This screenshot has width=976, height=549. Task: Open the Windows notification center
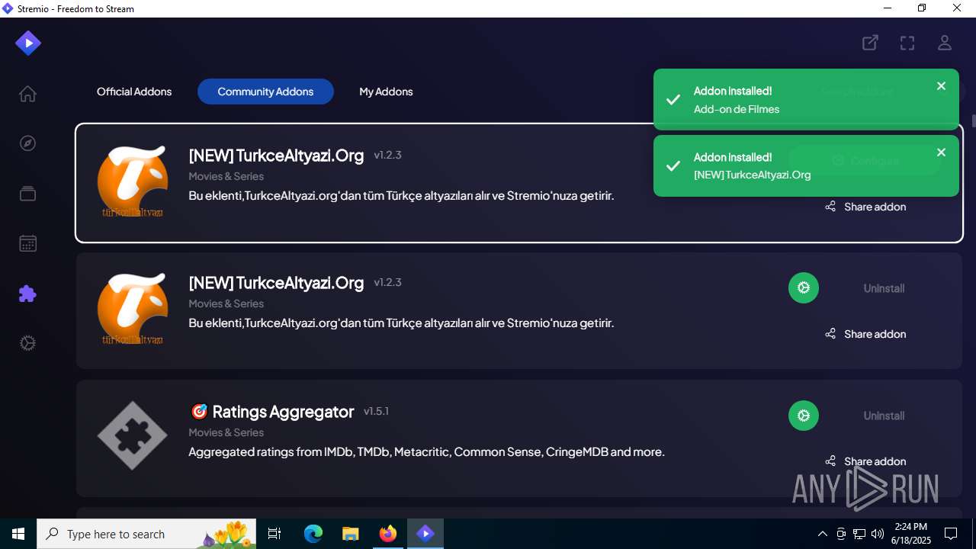(951, 534)
